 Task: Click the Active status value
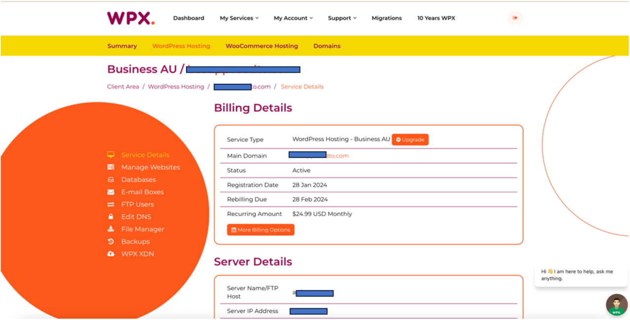click(x=301, y=170)
